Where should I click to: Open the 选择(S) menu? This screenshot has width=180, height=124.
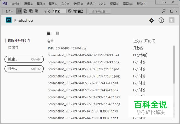(78, 4)
